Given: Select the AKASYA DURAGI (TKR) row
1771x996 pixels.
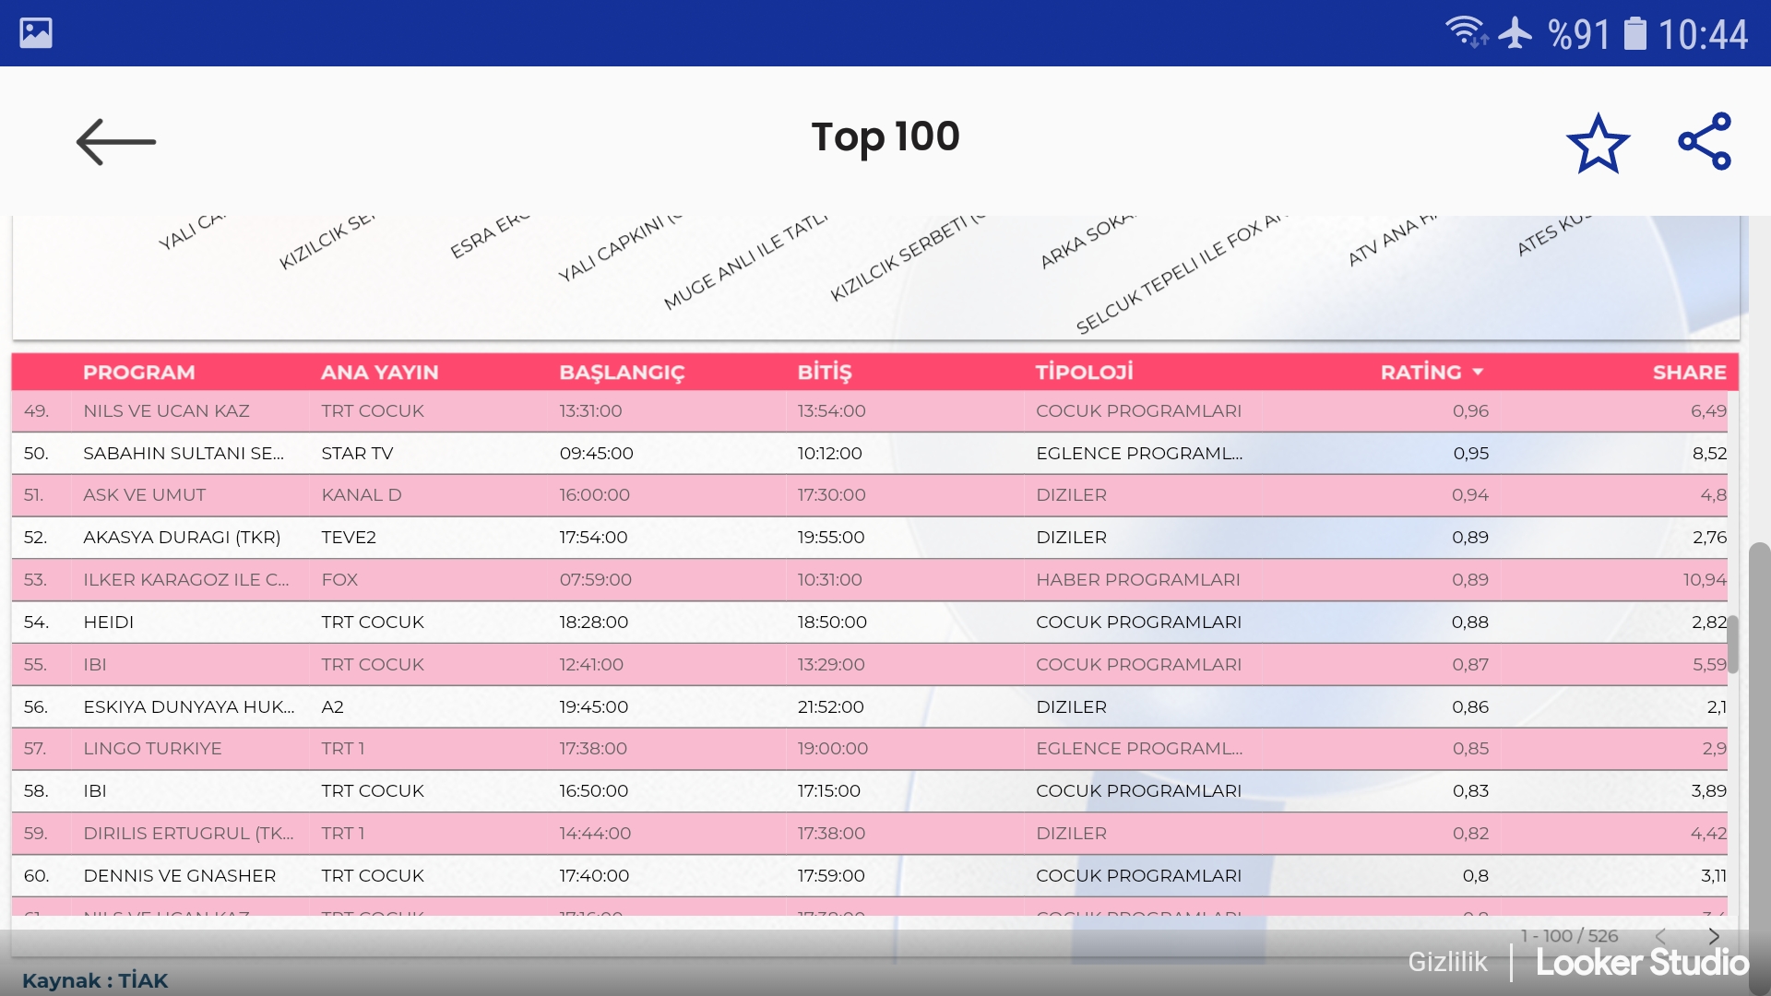Looking at the screenshot, I should [x=182, y=538].
